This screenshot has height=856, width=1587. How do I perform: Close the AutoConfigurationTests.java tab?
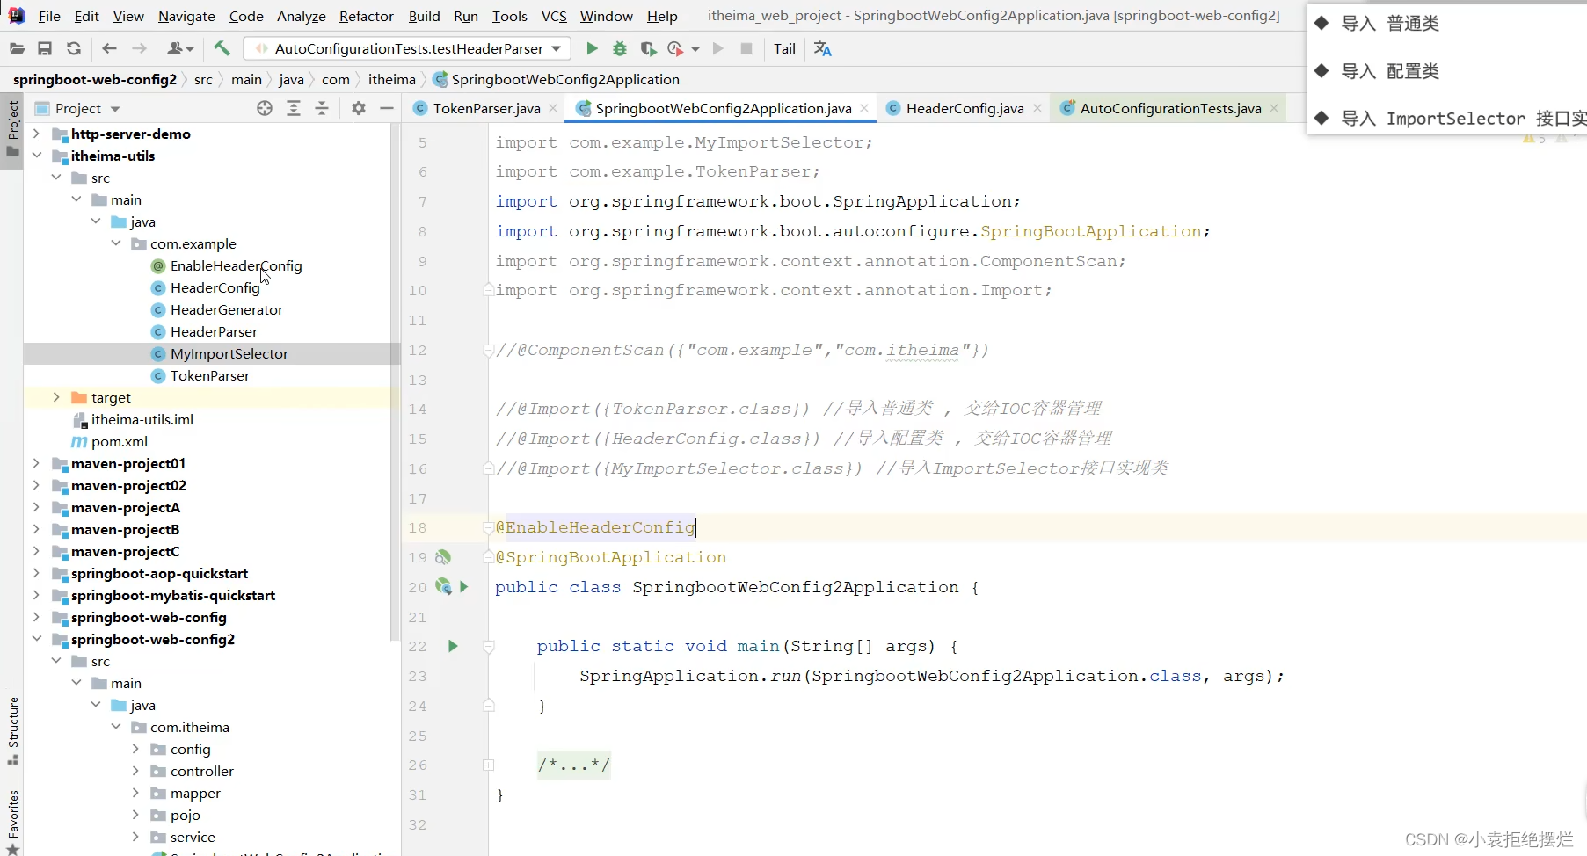pos(1274,108)
